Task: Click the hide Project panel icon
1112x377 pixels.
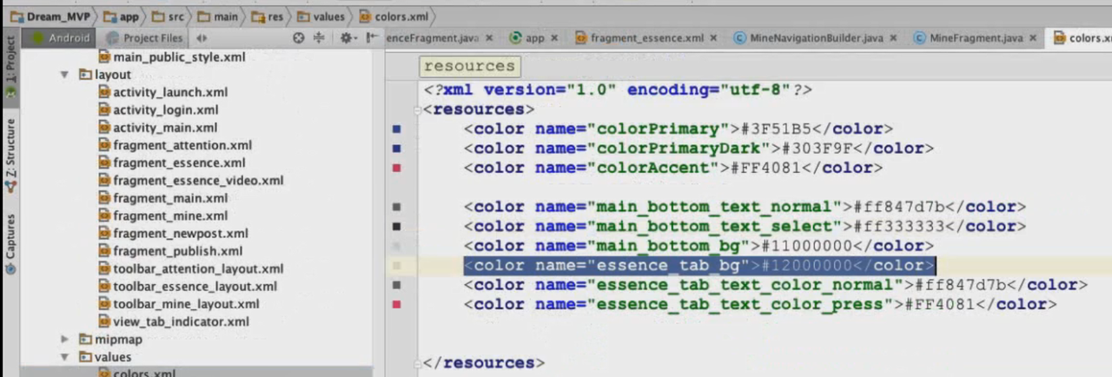Action: coord(372,38)
